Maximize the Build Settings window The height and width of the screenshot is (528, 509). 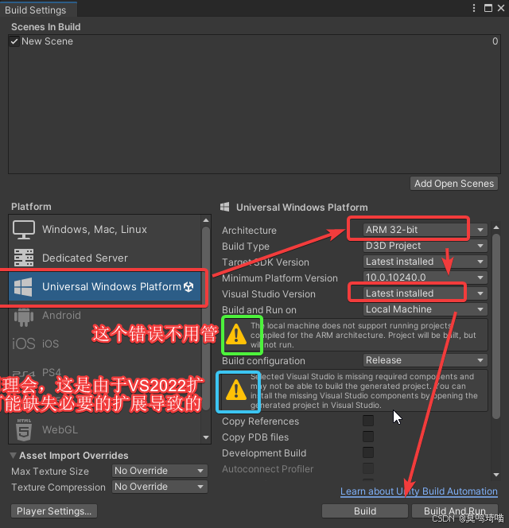(x=488, y=8)
